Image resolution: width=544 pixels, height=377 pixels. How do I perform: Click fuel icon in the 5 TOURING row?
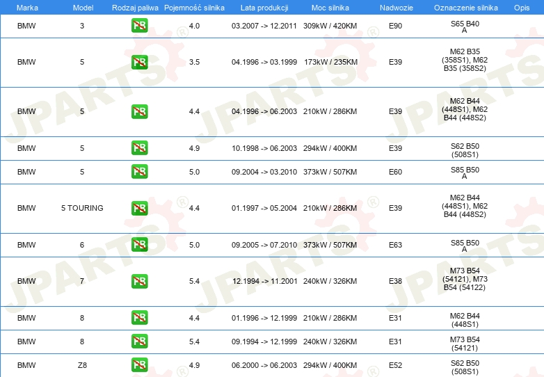click(139, 208)
